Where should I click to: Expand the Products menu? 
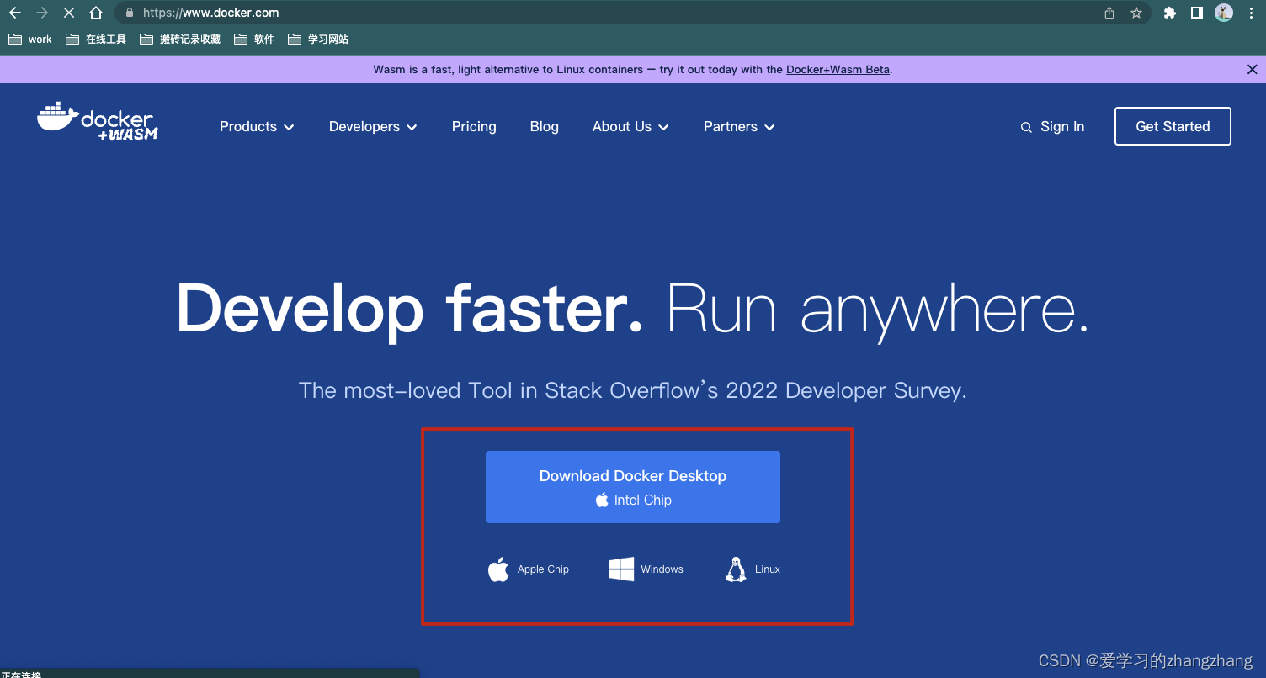point(257,126)
